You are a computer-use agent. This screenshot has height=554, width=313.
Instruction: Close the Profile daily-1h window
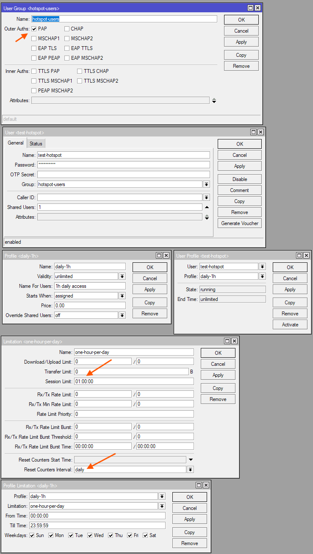[166, 256]
